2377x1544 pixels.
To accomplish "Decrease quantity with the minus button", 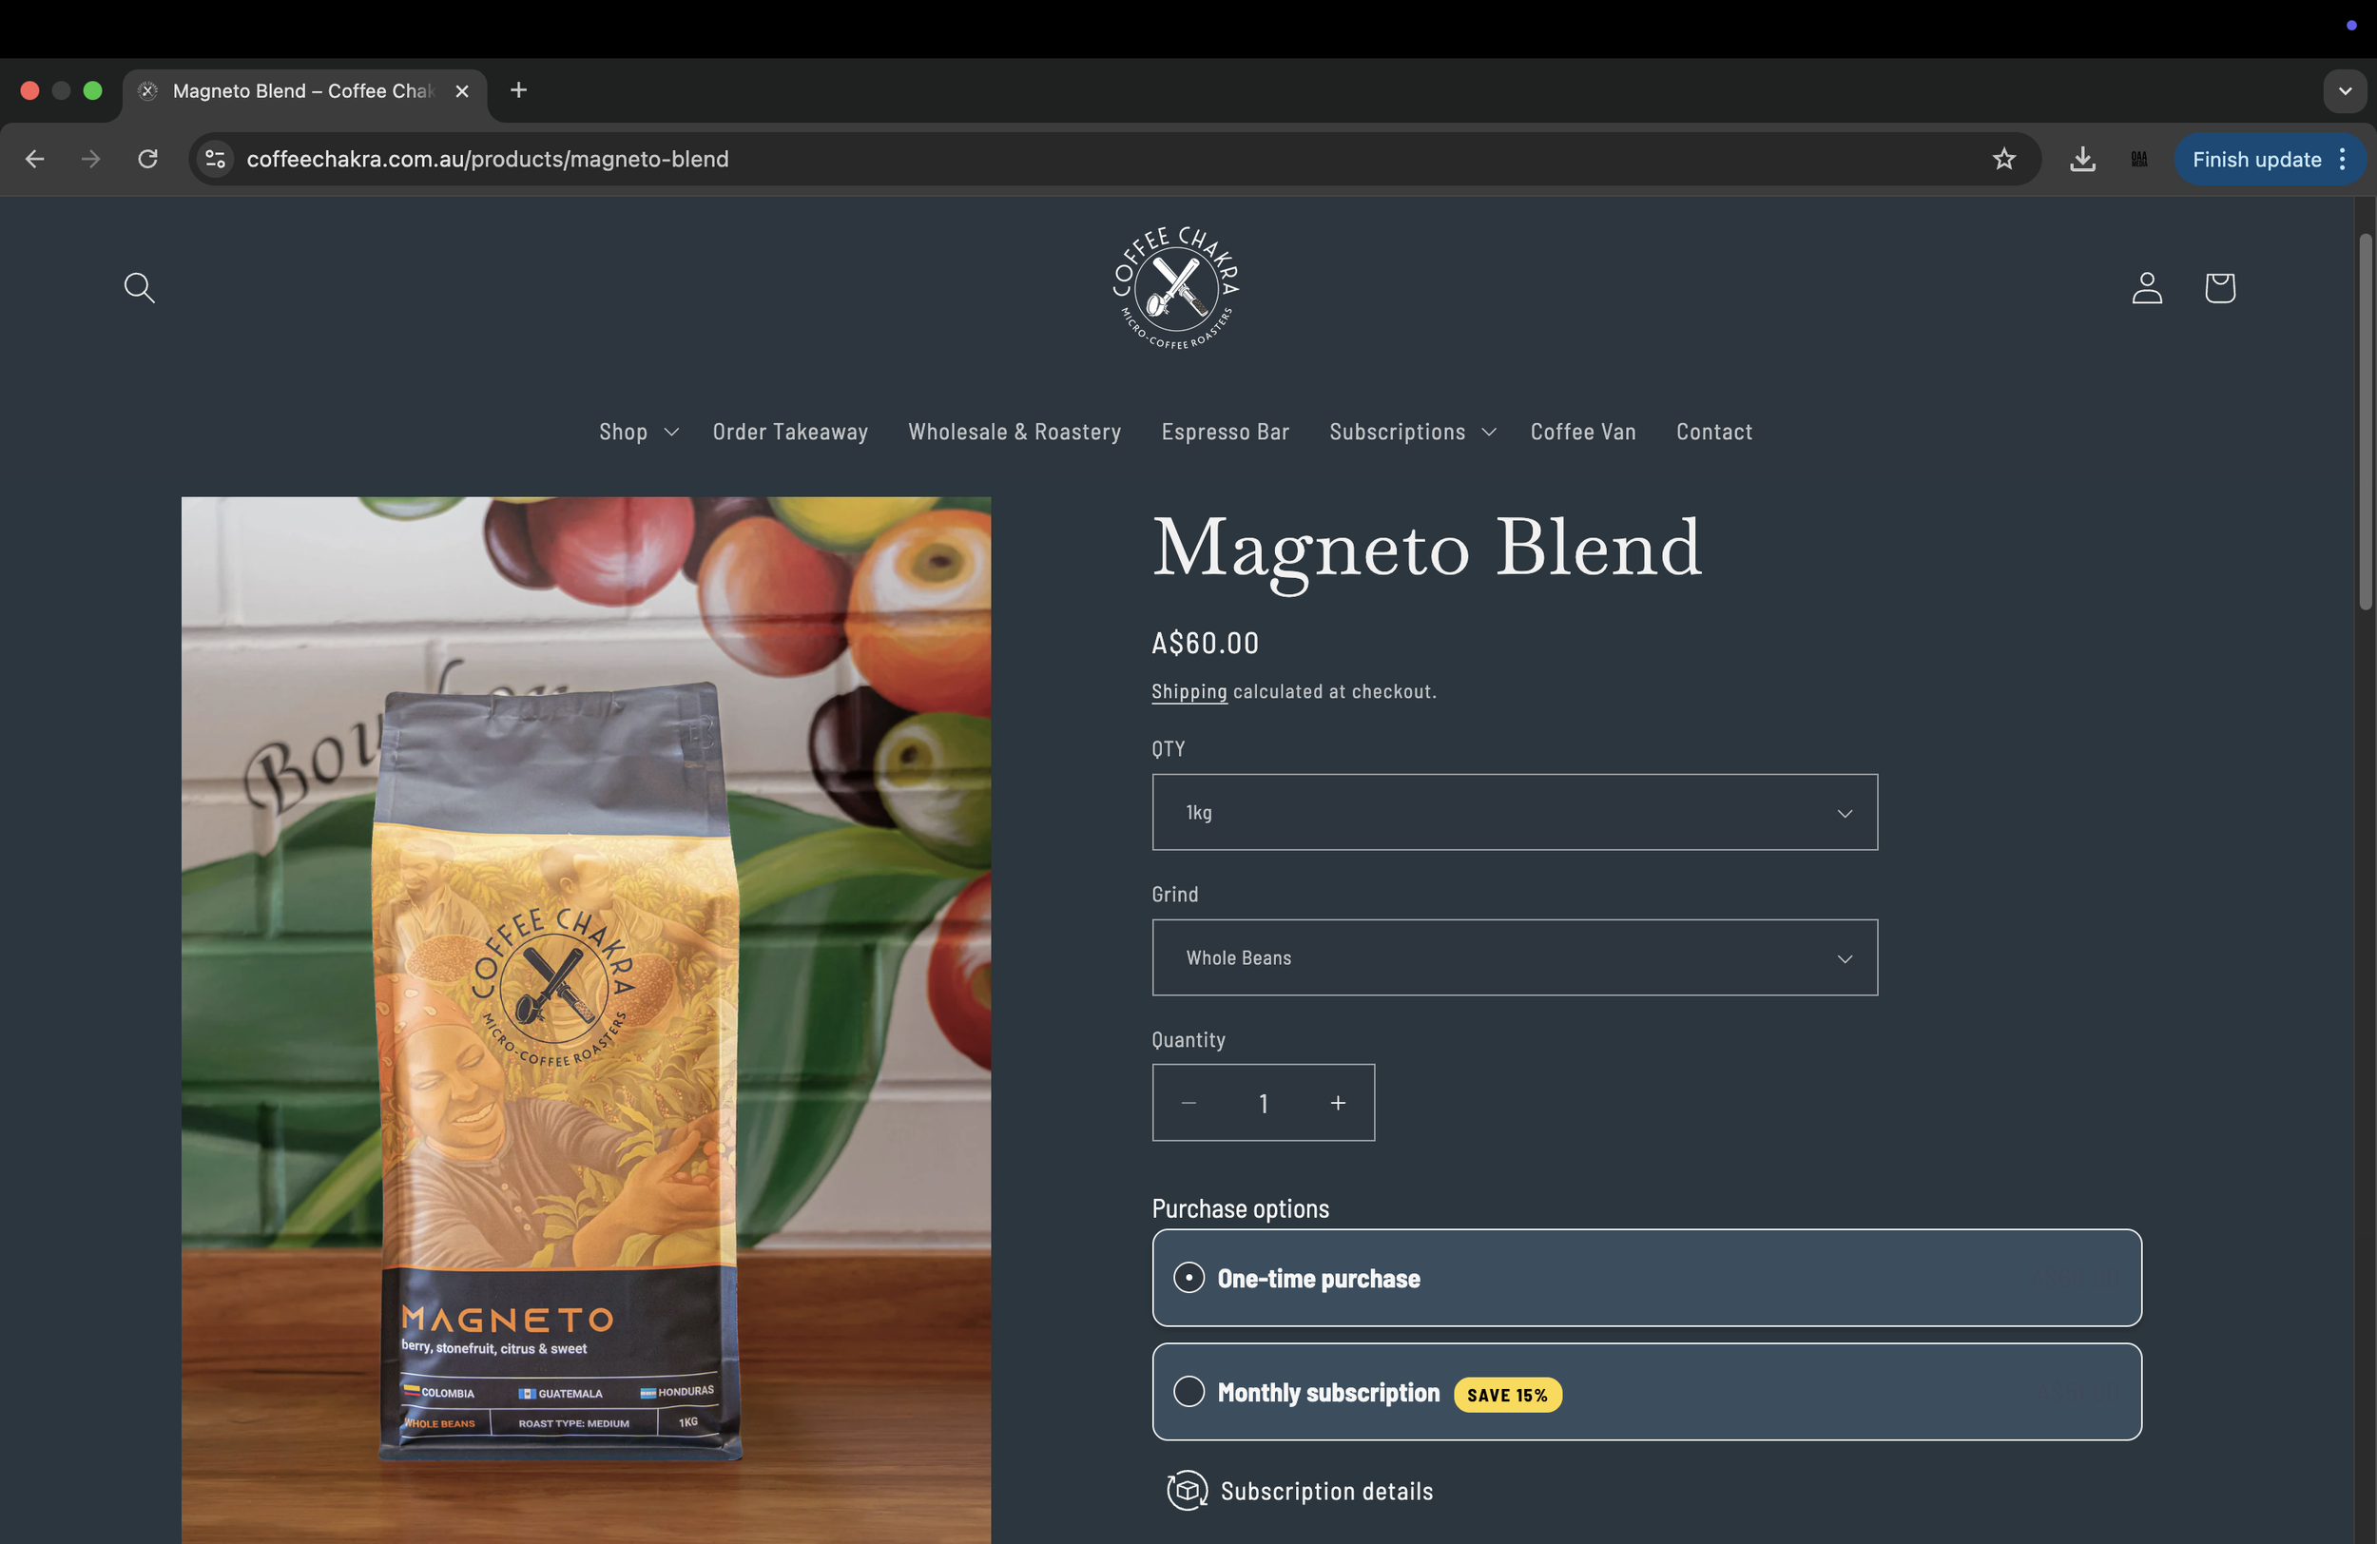I will (1188, 1103).
